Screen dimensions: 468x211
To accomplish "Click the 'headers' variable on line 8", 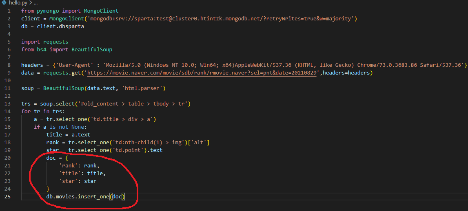I will (x=32, y=65).
